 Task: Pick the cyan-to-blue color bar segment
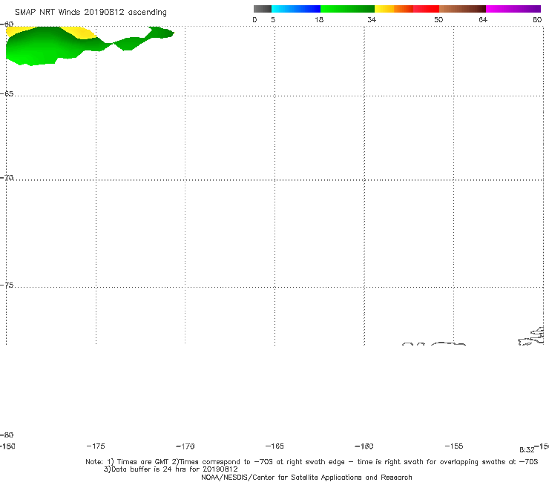click(x=296, y=9)
